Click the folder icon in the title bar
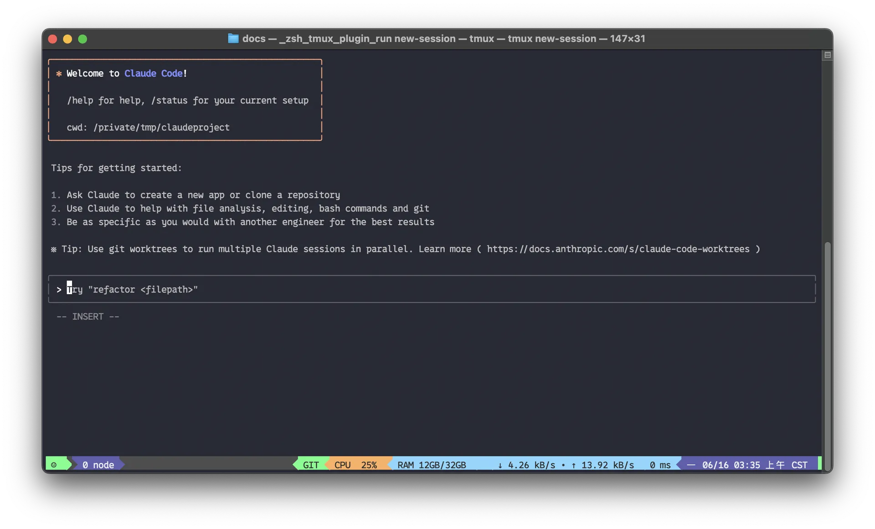 [x=233, y=38]
